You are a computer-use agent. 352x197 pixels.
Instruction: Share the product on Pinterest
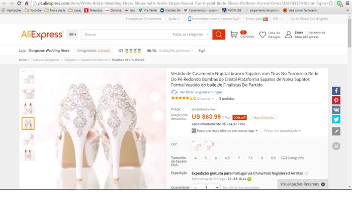click(x=336, y=100)
